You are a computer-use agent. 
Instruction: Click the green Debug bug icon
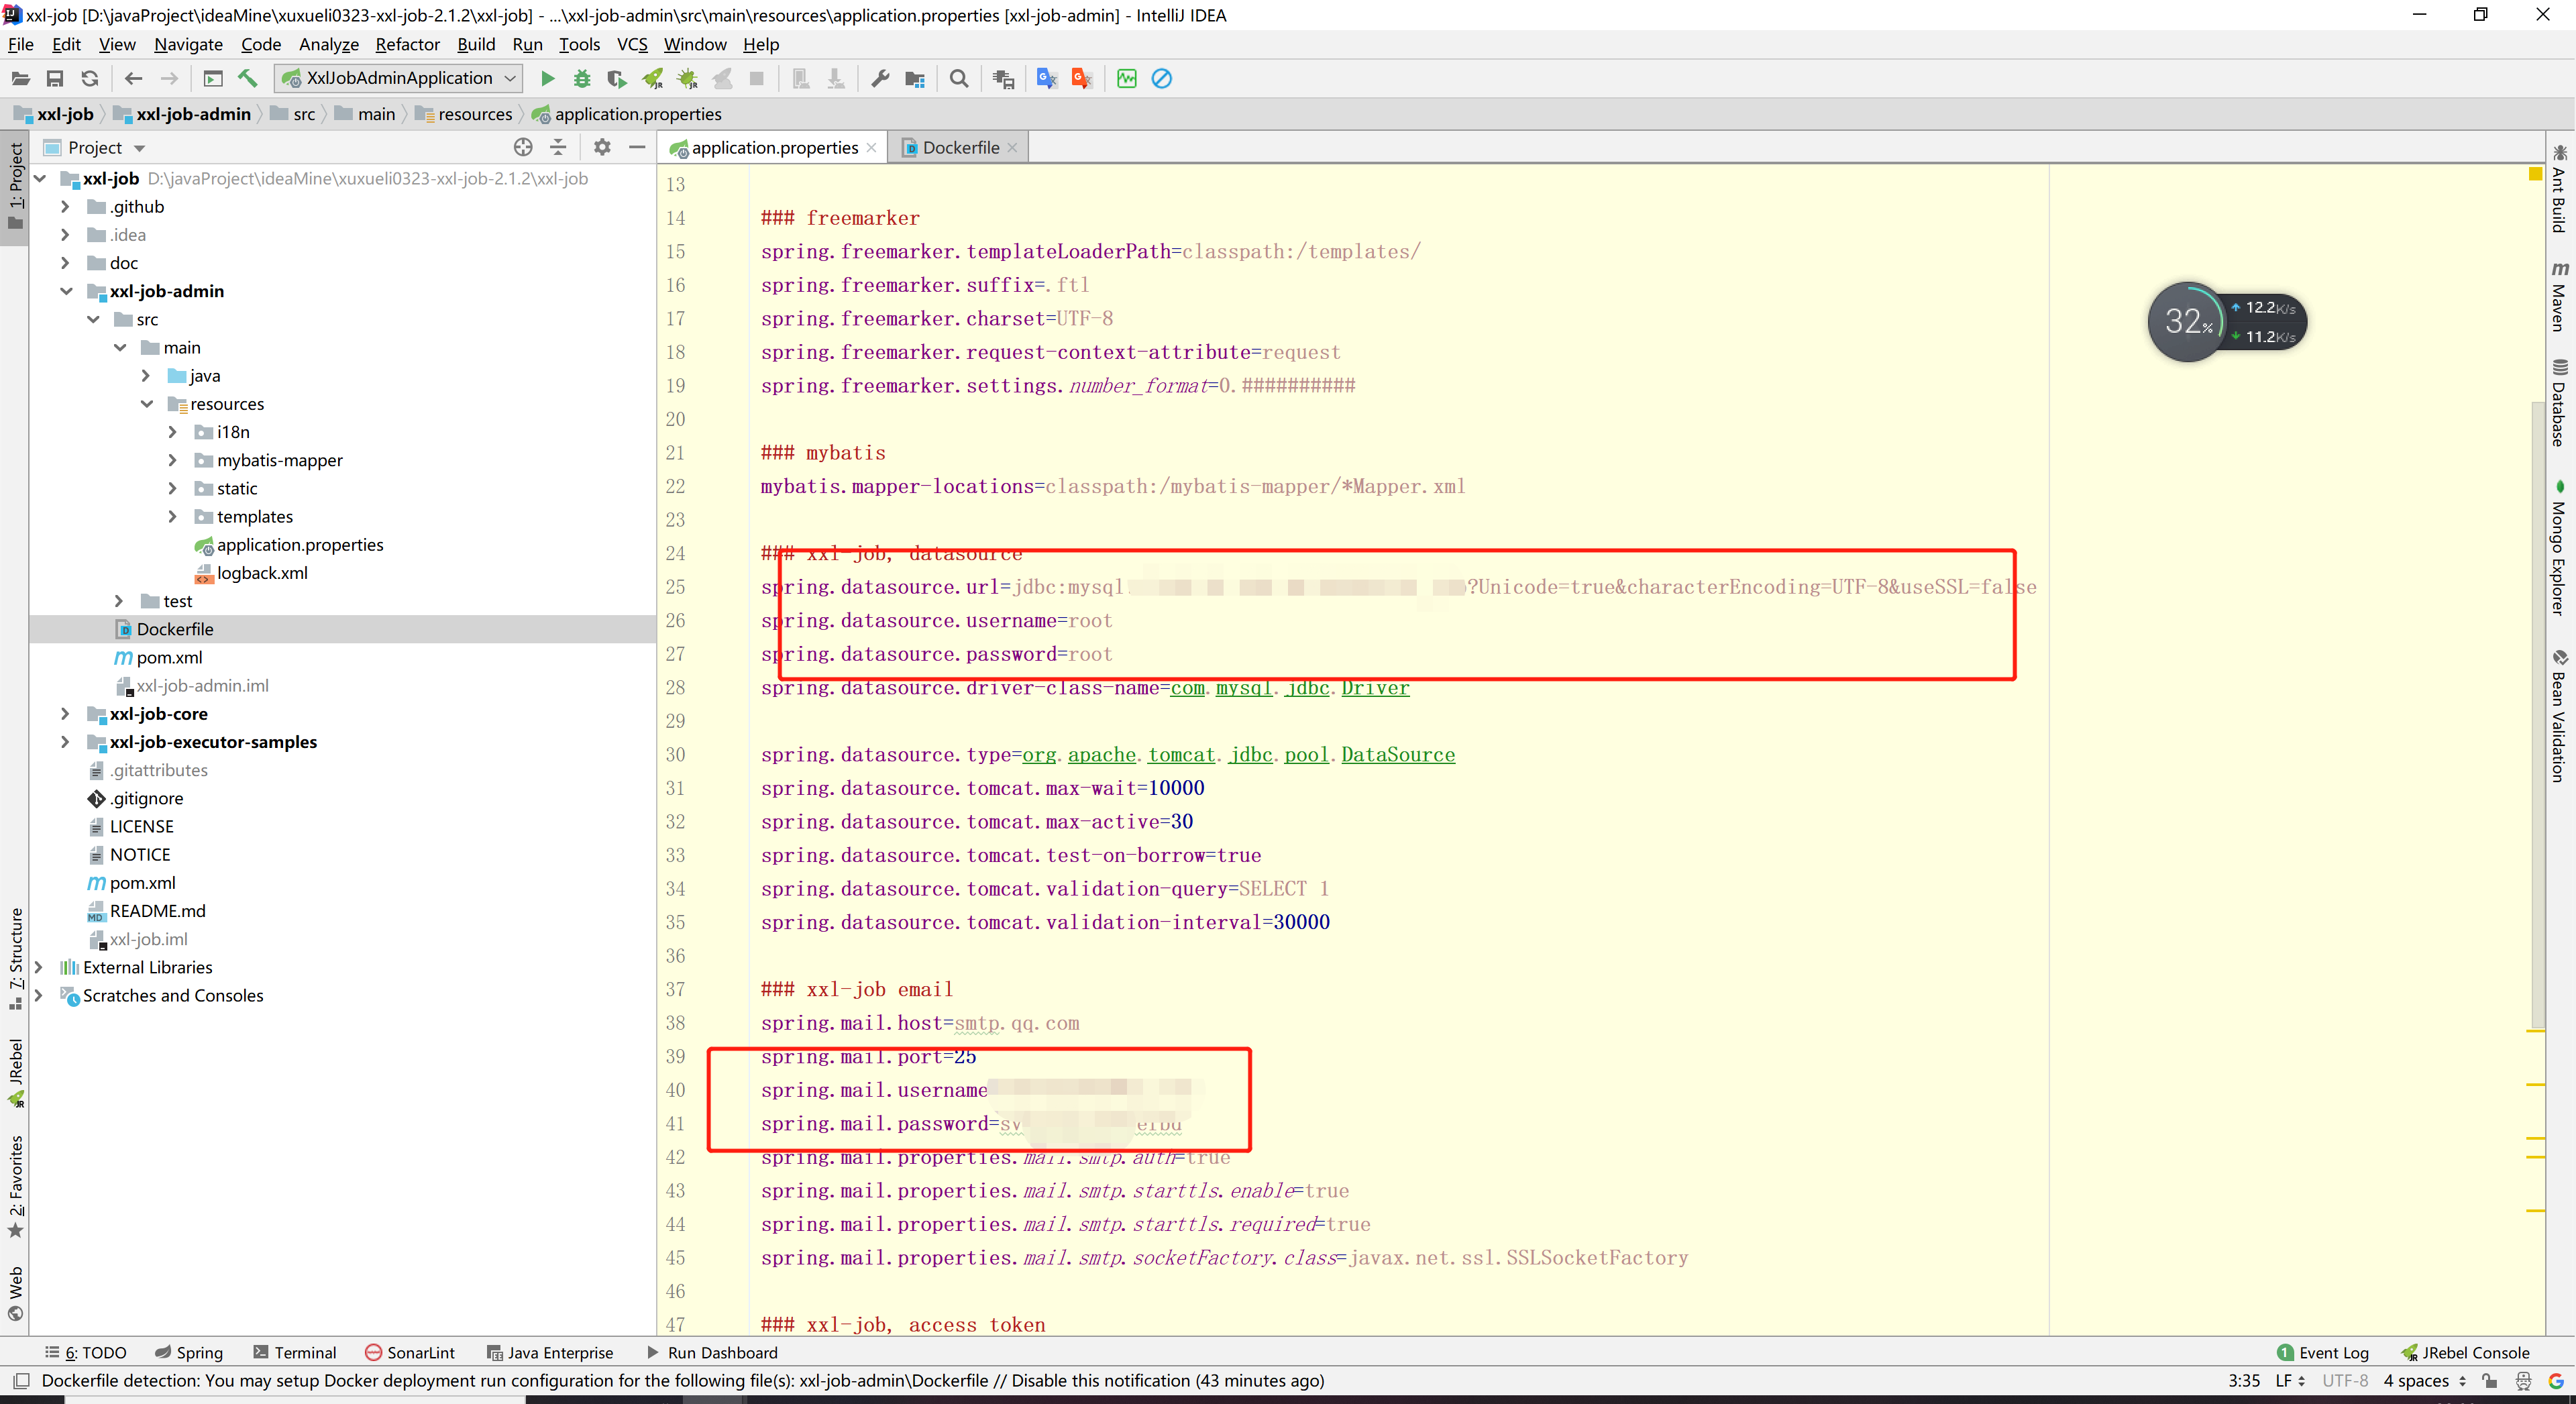coord(582,78)
